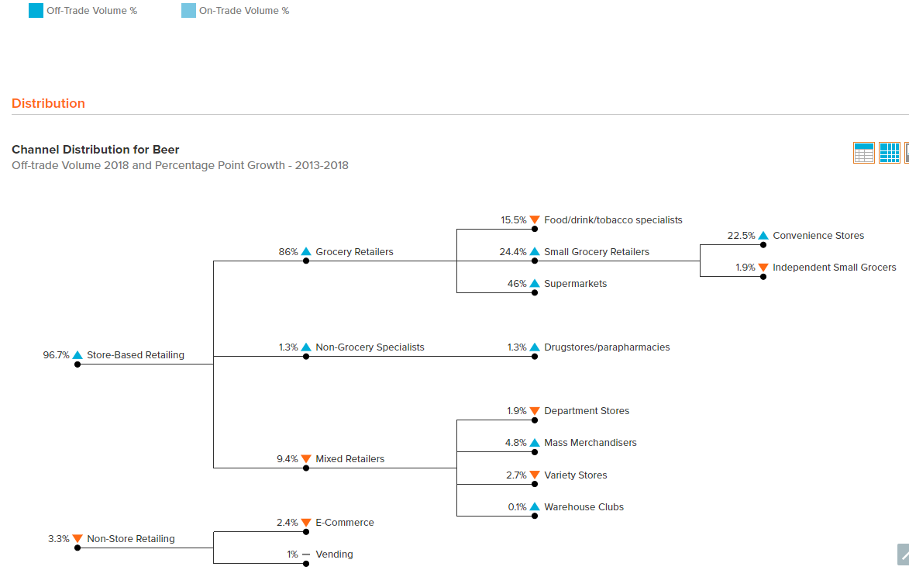Click up arrow beside Drugstores/parapharmacies
The image size is (909, 577).
coord(535,347)
